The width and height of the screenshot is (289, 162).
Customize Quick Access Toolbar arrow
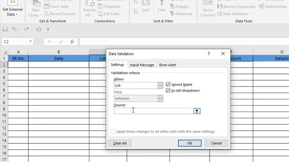coord(48,29)
